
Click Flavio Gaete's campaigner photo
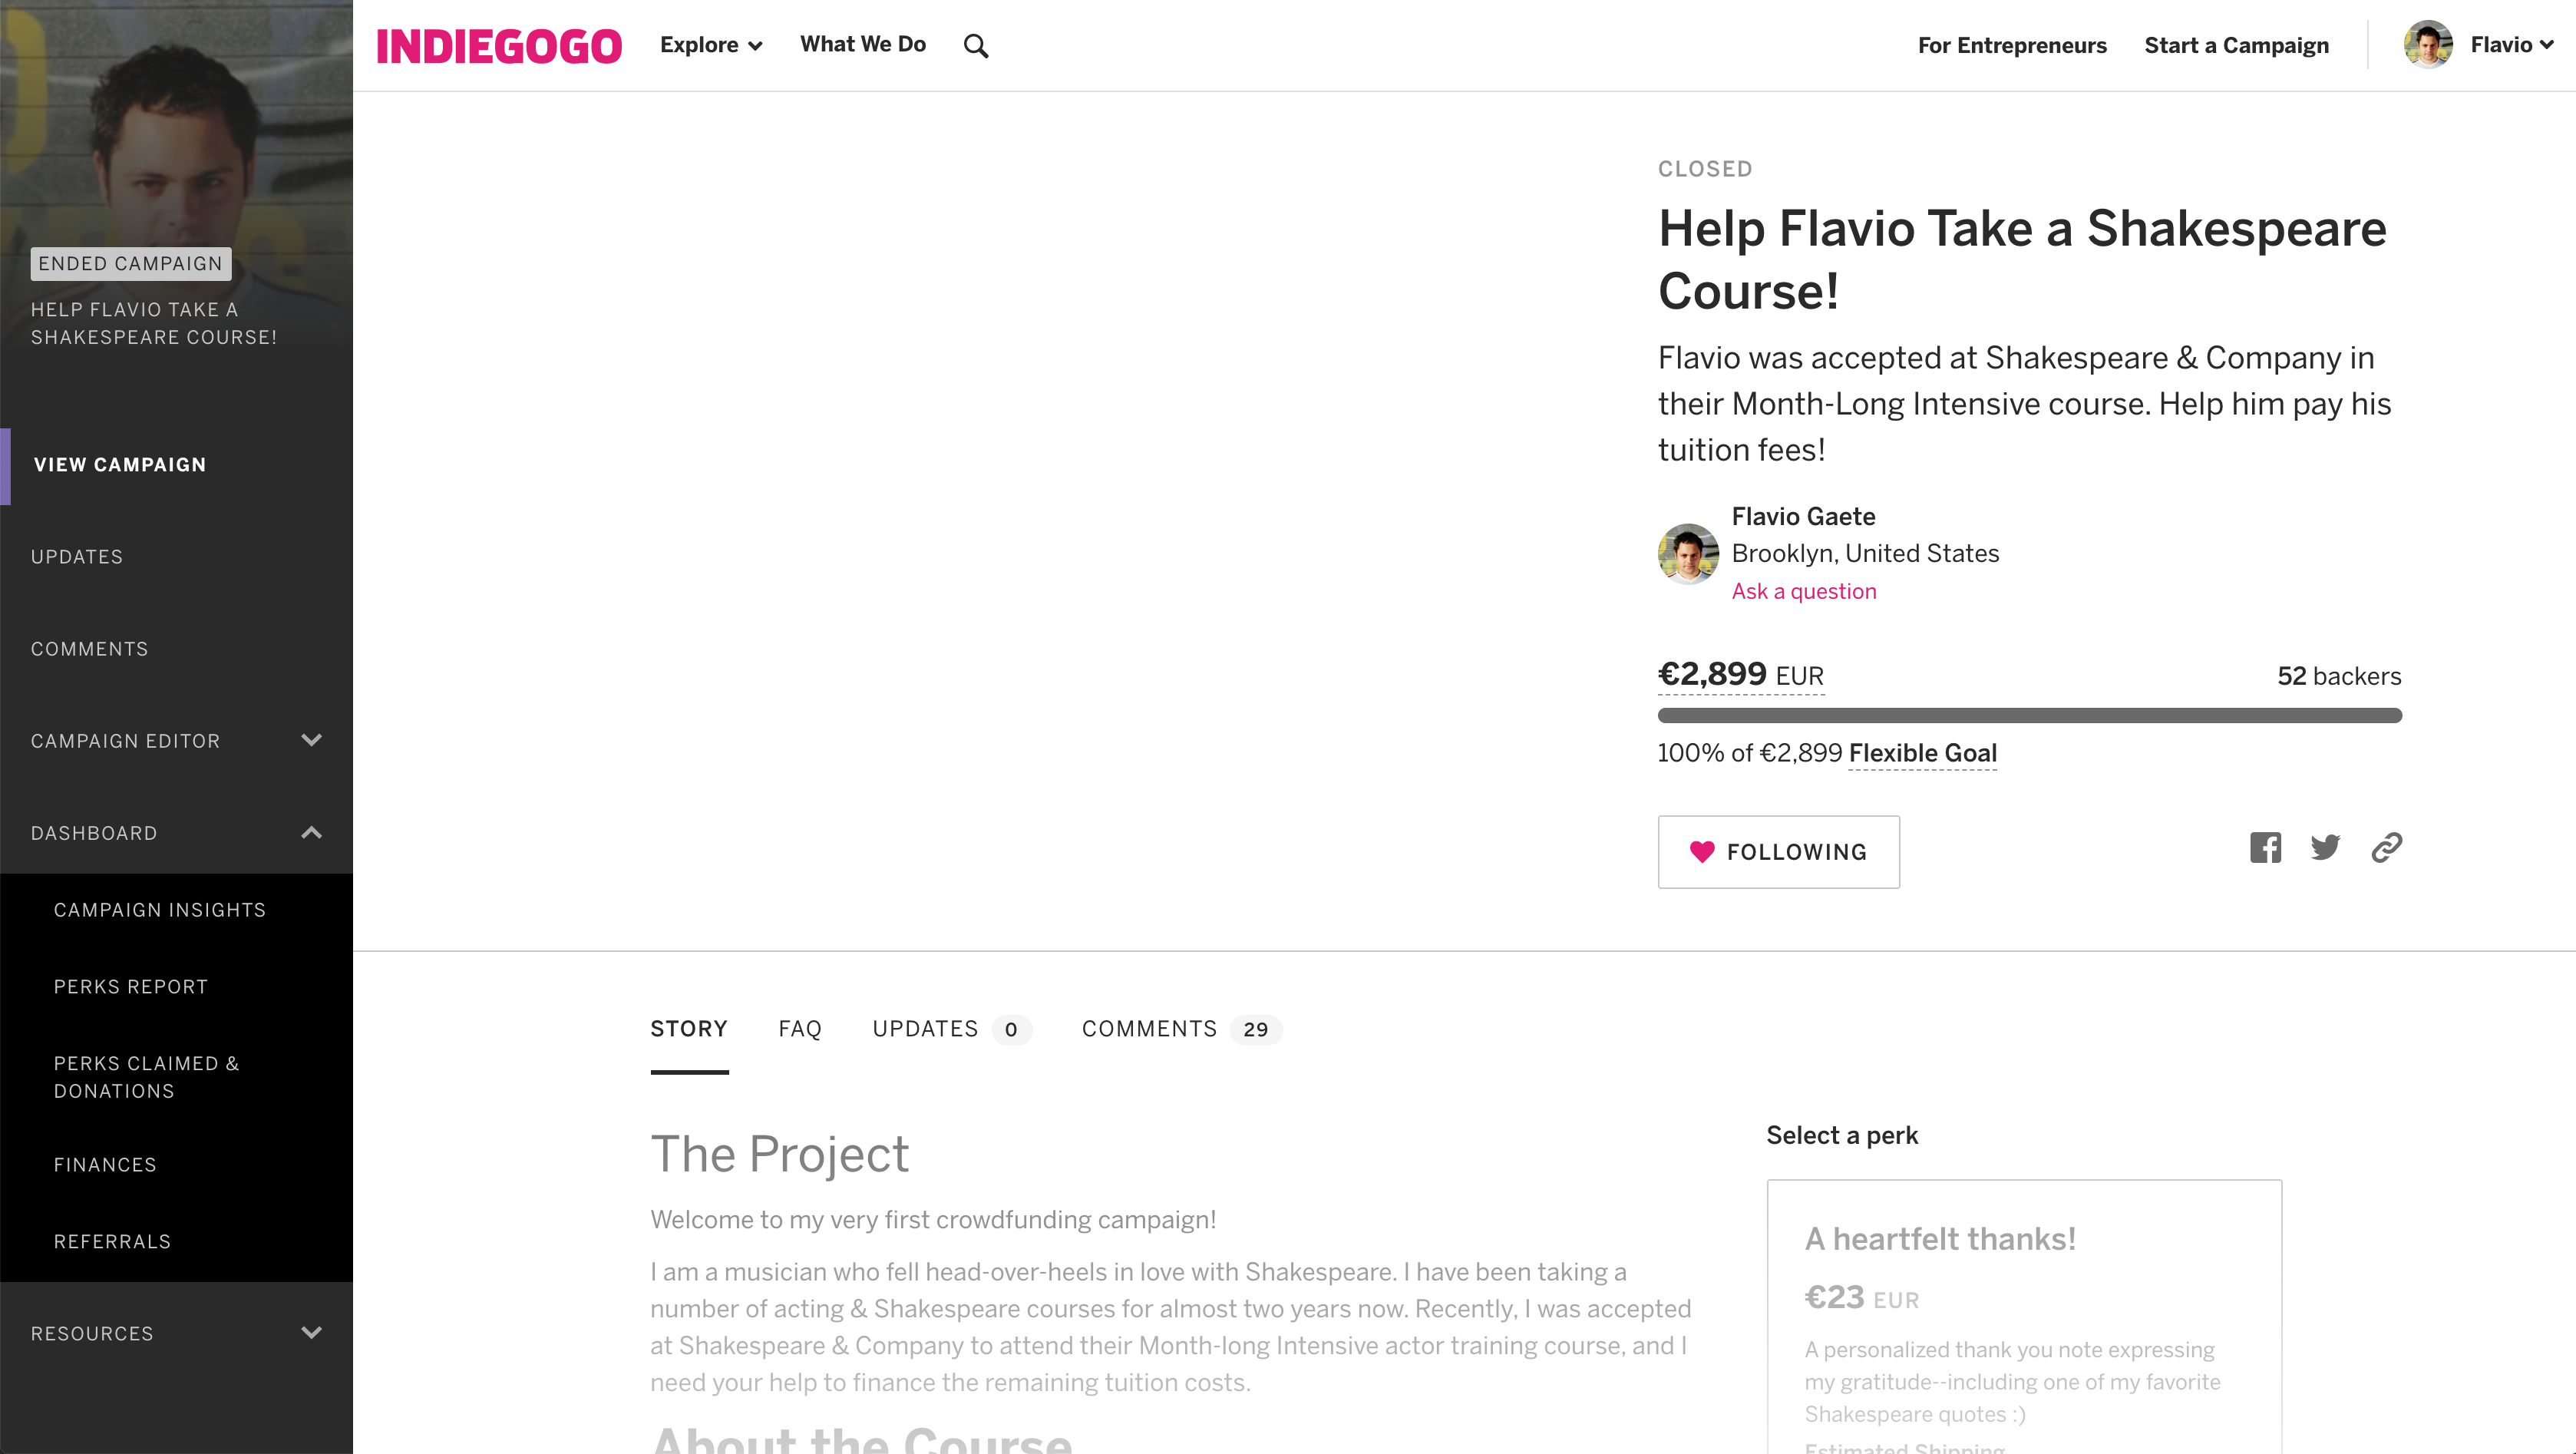click(1688, 553)
